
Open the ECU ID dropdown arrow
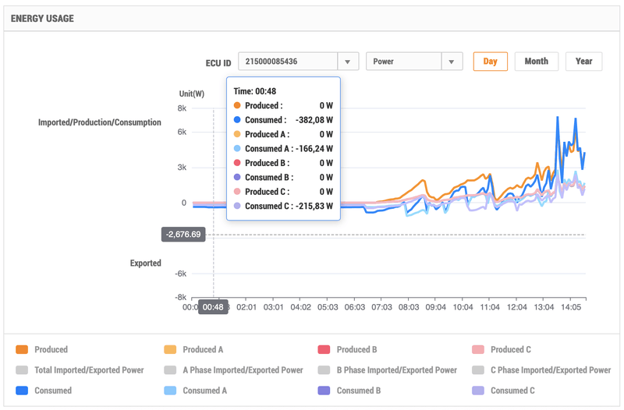(x=348, y=62)
